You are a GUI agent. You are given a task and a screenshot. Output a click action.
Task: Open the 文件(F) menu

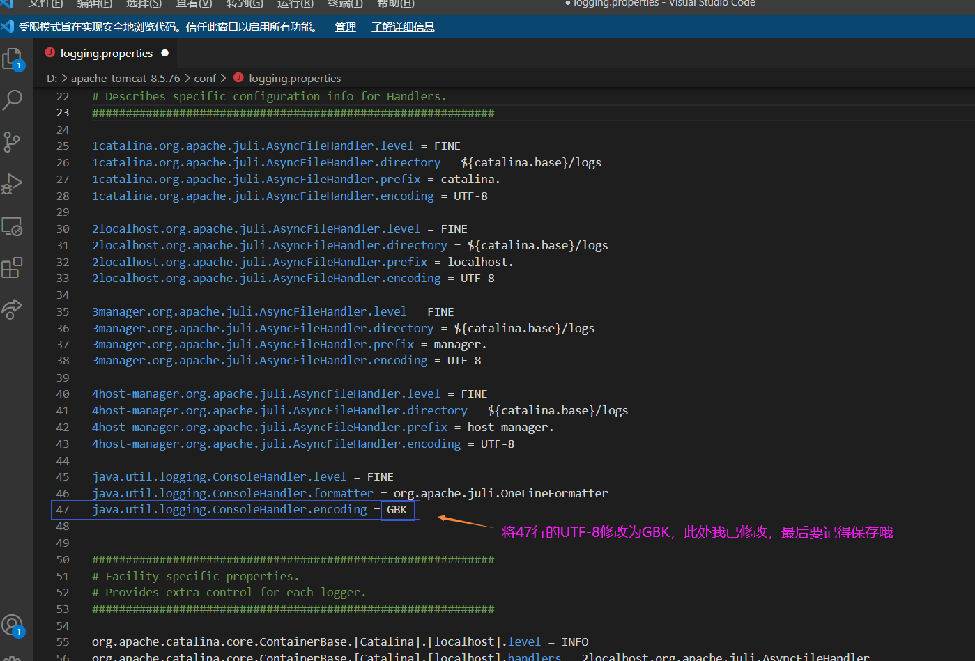coord(46,3)
